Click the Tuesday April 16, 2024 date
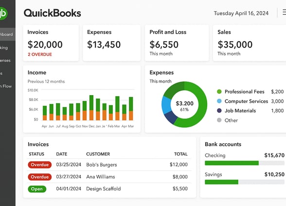 coord(241,13)
